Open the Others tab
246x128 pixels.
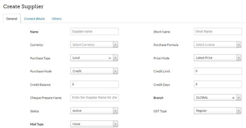point(56,19)
